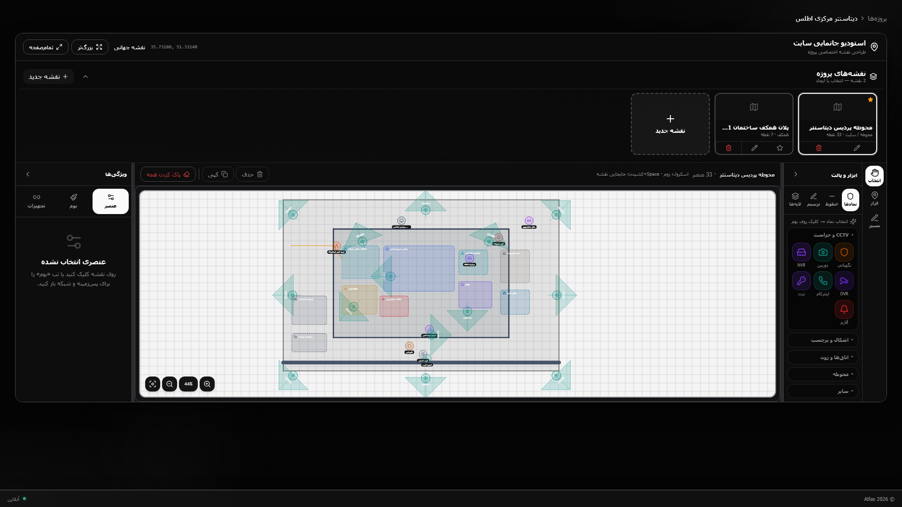
Task: Select the عنصر properties tab
Action: click(x=110, y=201)
